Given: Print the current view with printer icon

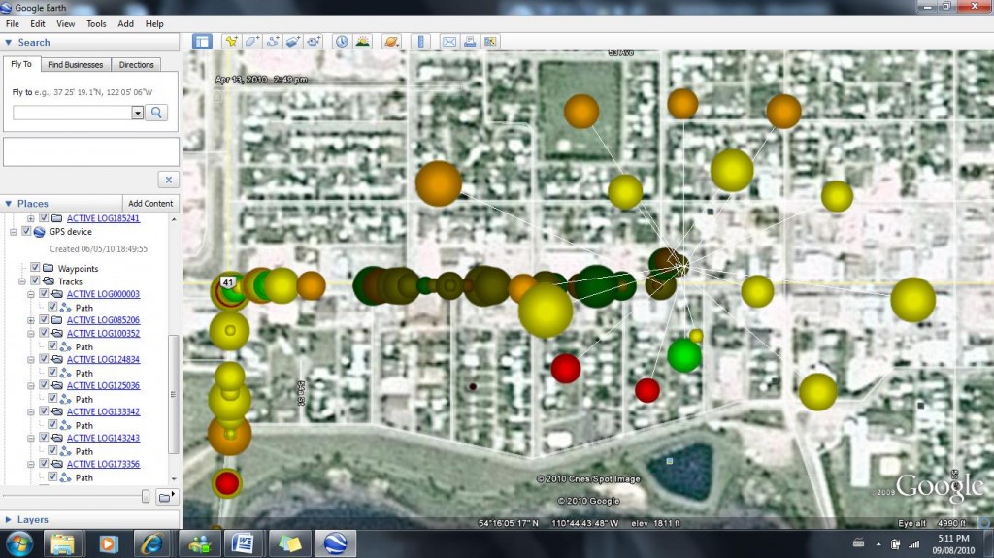Looking at the screenshot, I should click(470, 42).
